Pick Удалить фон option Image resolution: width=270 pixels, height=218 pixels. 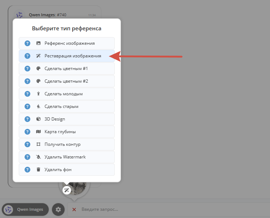point(67,170)
